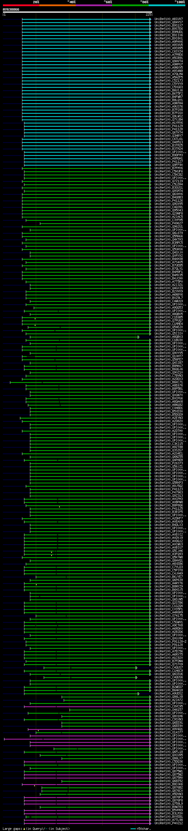Click the hit label UniRef100_P49627

point(168,223)
